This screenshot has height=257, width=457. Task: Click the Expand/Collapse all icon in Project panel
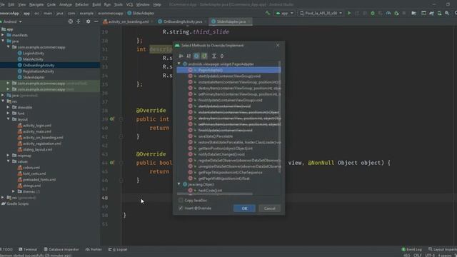[x=79, y=21]
